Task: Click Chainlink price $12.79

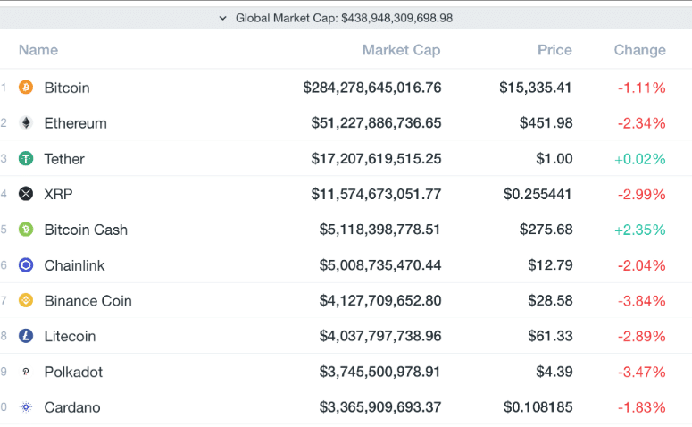Action: [x=550, y=265]
